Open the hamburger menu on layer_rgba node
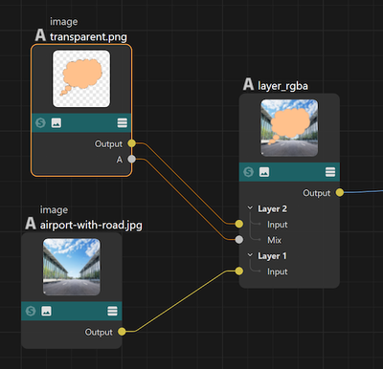The image size is (383, 369). click(x=330, y=172)
